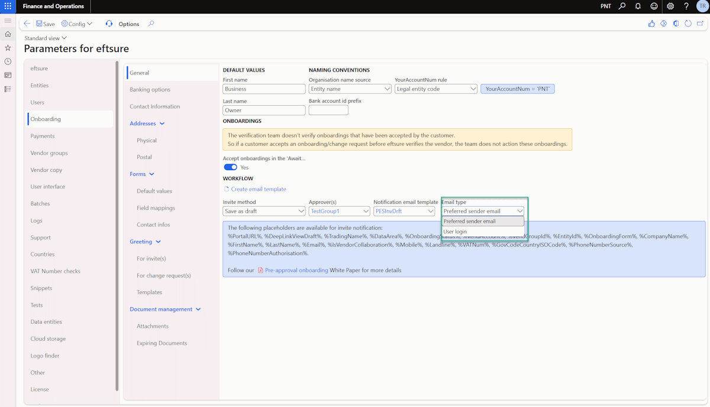
Task: Open Notification email template dropdown
Action: pos(404,211)
